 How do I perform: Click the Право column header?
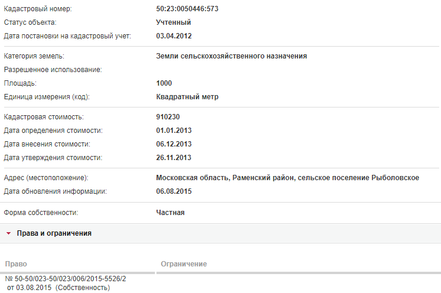coord(16,264)
